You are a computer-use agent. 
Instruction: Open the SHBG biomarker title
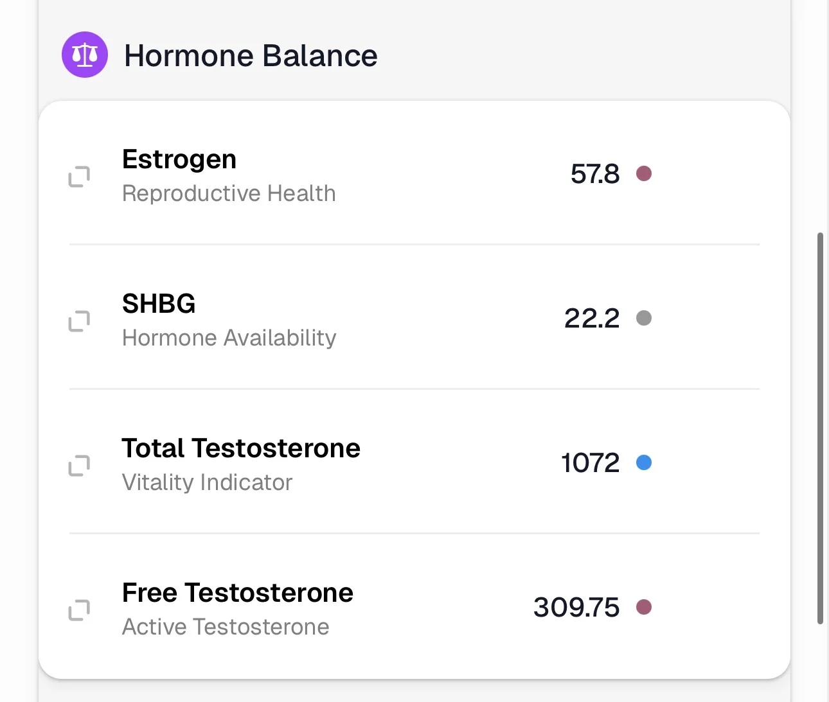(x=159, y=303)
